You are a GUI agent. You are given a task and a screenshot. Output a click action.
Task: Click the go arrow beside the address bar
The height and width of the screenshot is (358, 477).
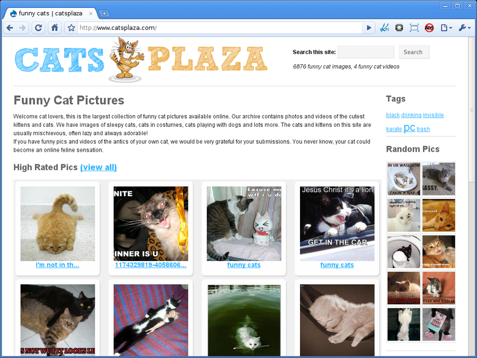369,28
